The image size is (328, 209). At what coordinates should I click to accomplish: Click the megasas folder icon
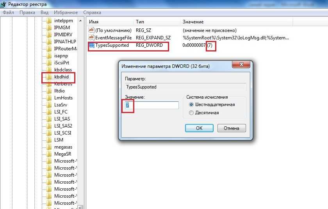click(x=49, y=147)
